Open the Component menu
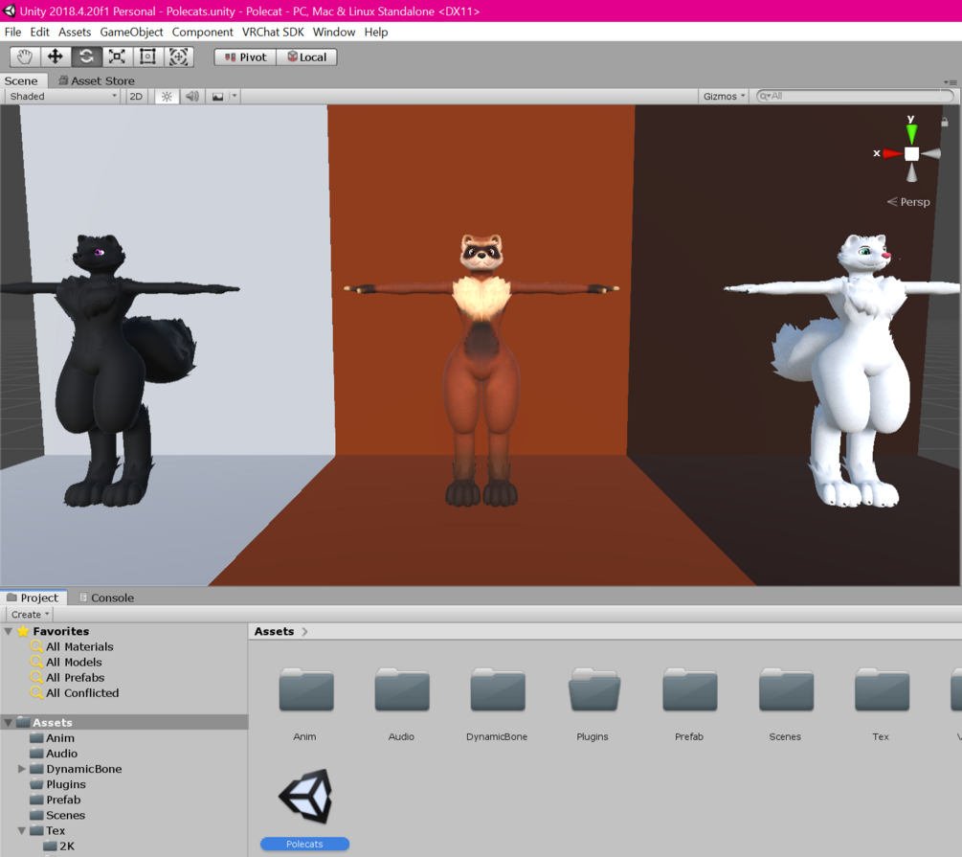The width and height of the screenshot is (962, 857). [x=203, y=32]
